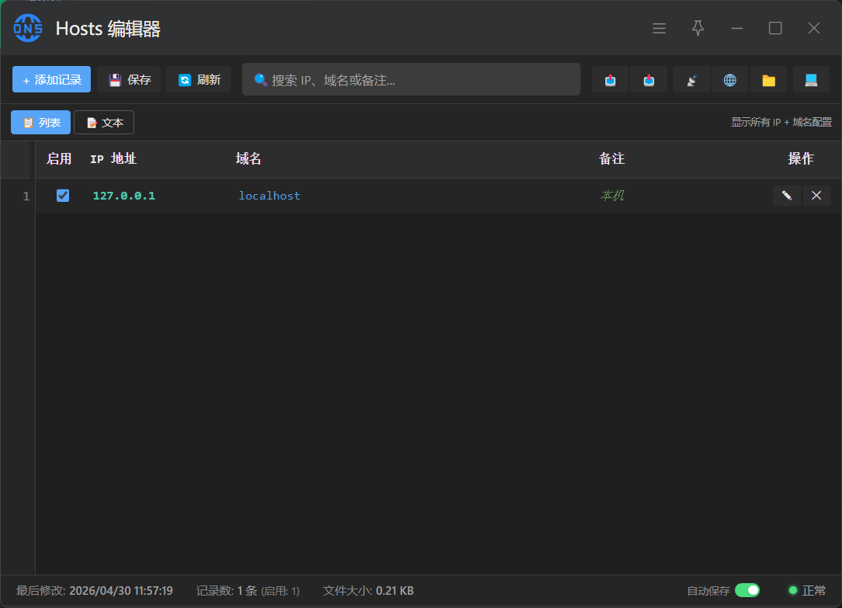Disable the 127.0.0.1 record checkbox
The height and width of the screenshot is (608, 842).
63,196
